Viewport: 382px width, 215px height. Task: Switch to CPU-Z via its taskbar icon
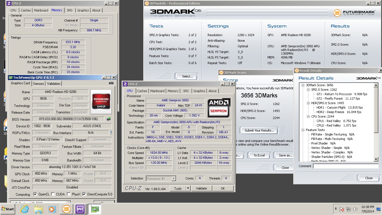pyautogui.click(x=80, y=209)
